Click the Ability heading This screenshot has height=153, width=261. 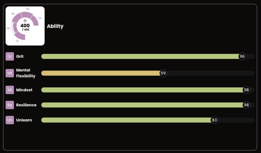(x=55, y=26)
